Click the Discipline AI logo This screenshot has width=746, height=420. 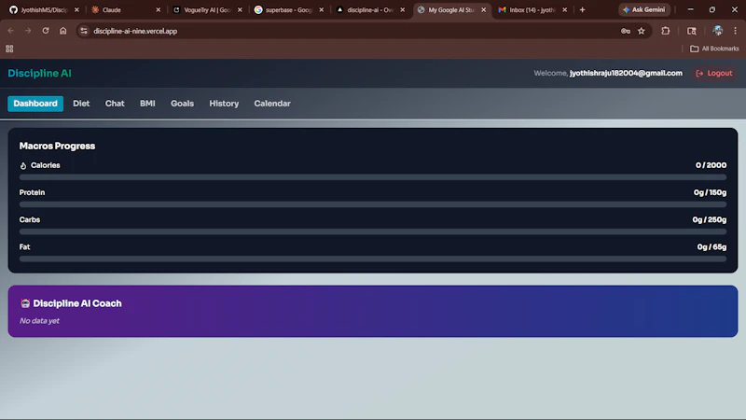pyautogui.click(x=39, y=74)
